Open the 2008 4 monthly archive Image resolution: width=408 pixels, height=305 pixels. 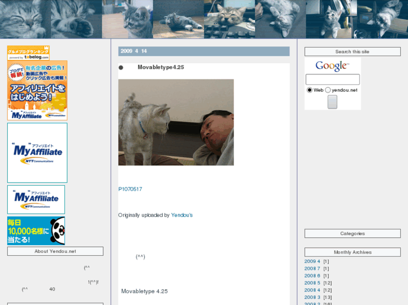(x=312, y=290)
